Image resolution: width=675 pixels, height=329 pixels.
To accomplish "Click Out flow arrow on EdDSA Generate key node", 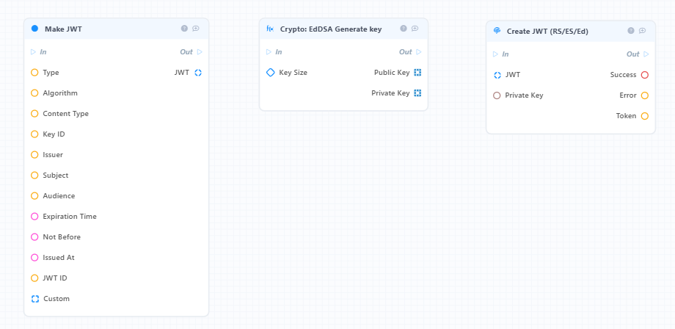I will tap(418, 51).
